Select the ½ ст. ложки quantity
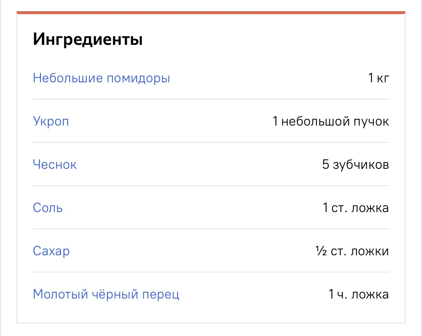The height and width of the screenshot is (336, 422). [x=352, y=251]
